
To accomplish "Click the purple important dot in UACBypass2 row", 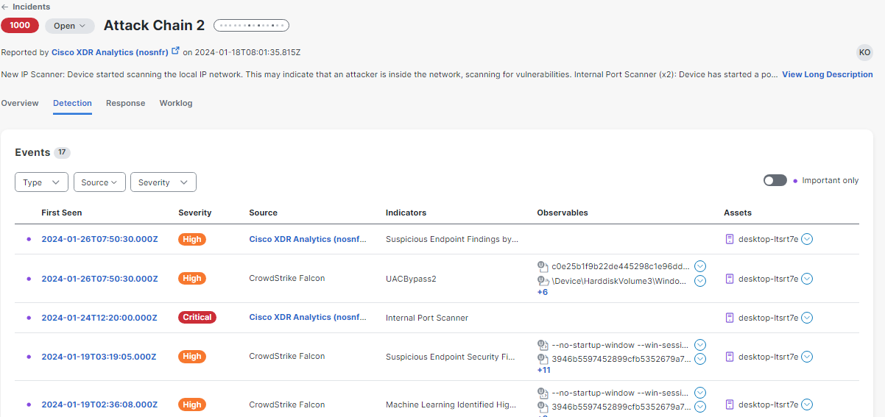I will [x=29, y=279].
